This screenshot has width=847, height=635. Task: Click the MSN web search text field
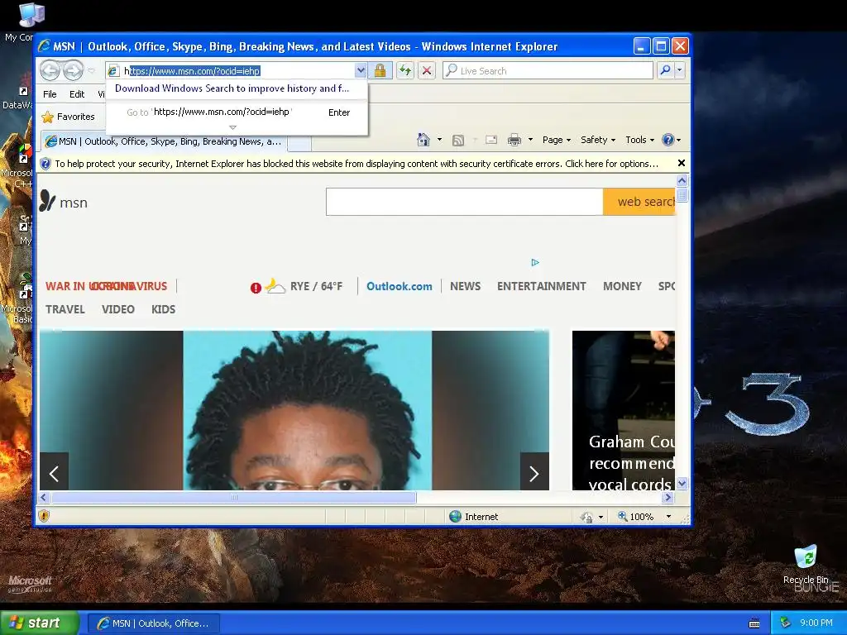point(464,202)
